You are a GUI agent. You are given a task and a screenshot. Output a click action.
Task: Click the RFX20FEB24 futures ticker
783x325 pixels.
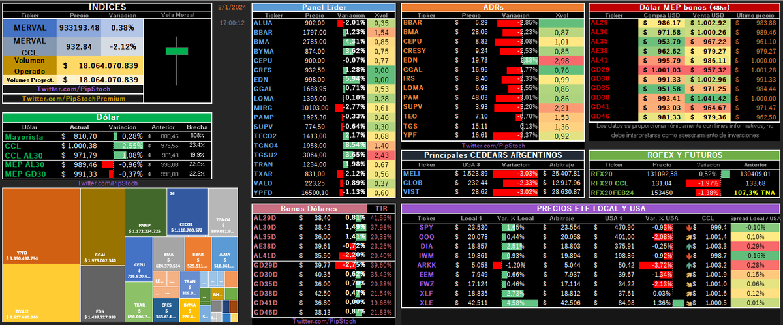coord(611,193)
